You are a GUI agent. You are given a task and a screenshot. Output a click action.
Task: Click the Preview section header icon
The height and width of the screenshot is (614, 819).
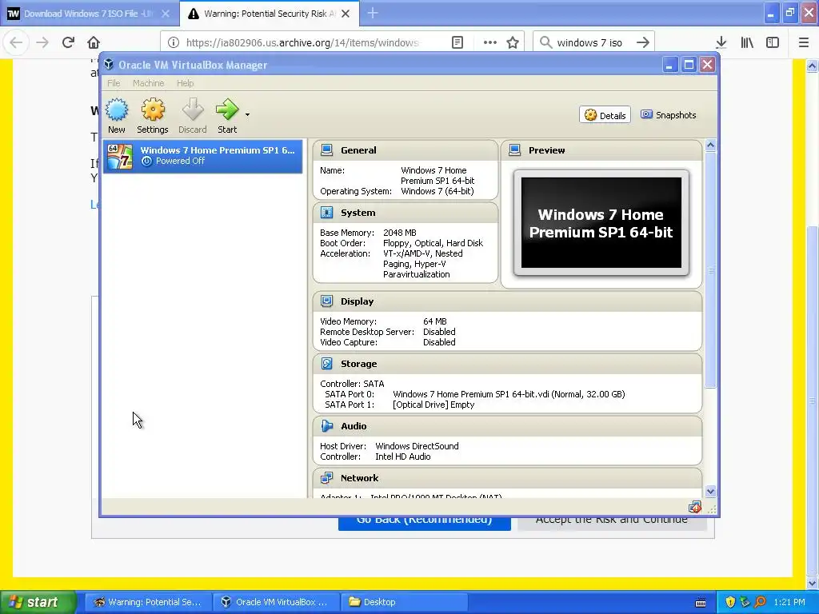tap(514, 150)
